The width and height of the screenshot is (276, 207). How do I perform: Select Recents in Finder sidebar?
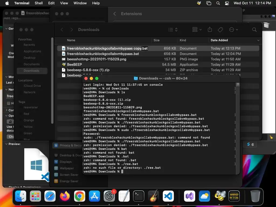(29, 45)
